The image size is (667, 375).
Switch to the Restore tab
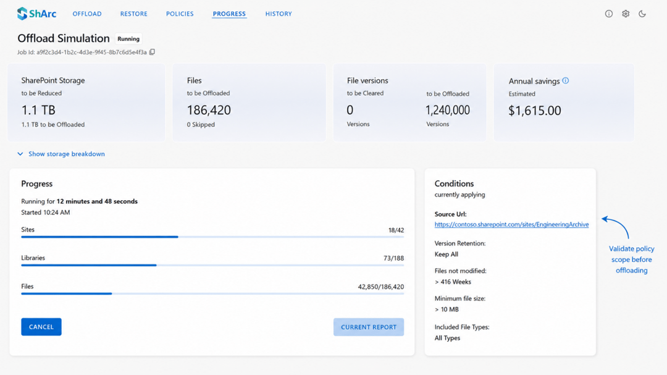(133, 14)
